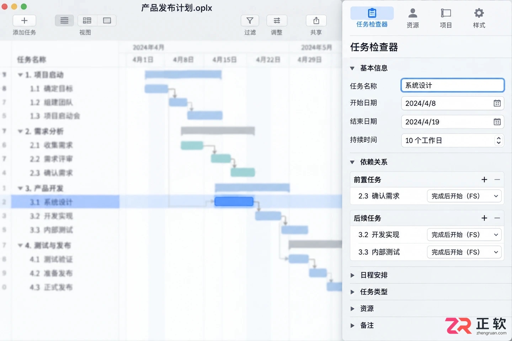Collapse the 2. 需求分析 task group triangle

pos(20,131)
